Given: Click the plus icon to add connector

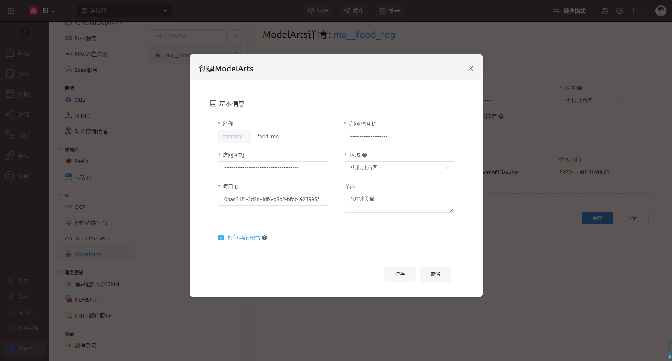Looking at the screenshot, I should pos(236,36).
